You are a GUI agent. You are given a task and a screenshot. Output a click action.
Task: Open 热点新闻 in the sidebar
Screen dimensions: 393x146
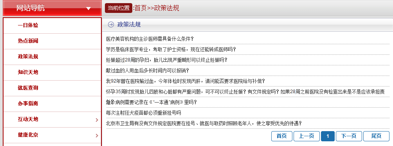(28, 41)
